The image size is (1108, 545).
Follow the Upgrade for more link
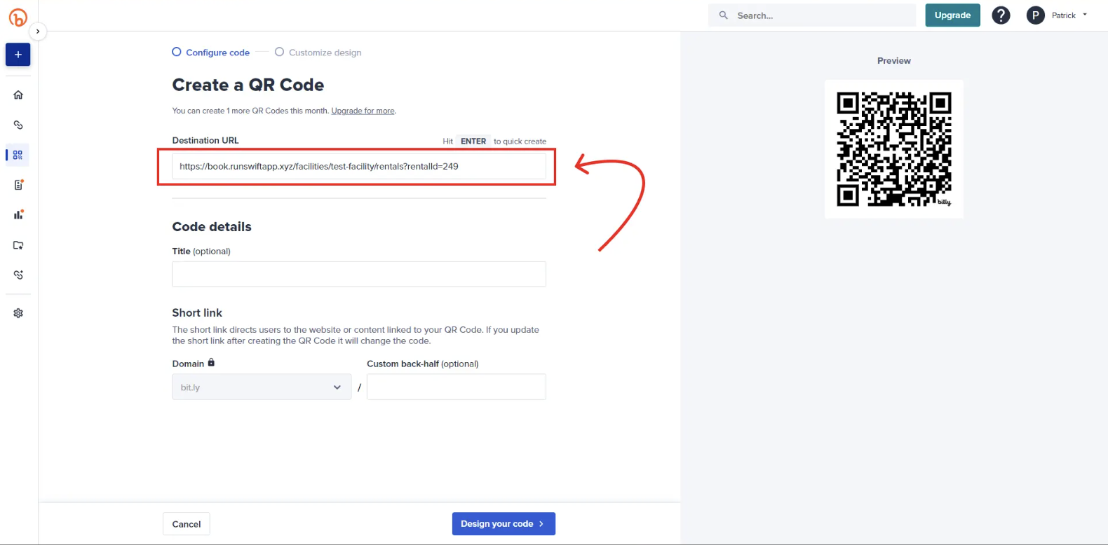363,111
